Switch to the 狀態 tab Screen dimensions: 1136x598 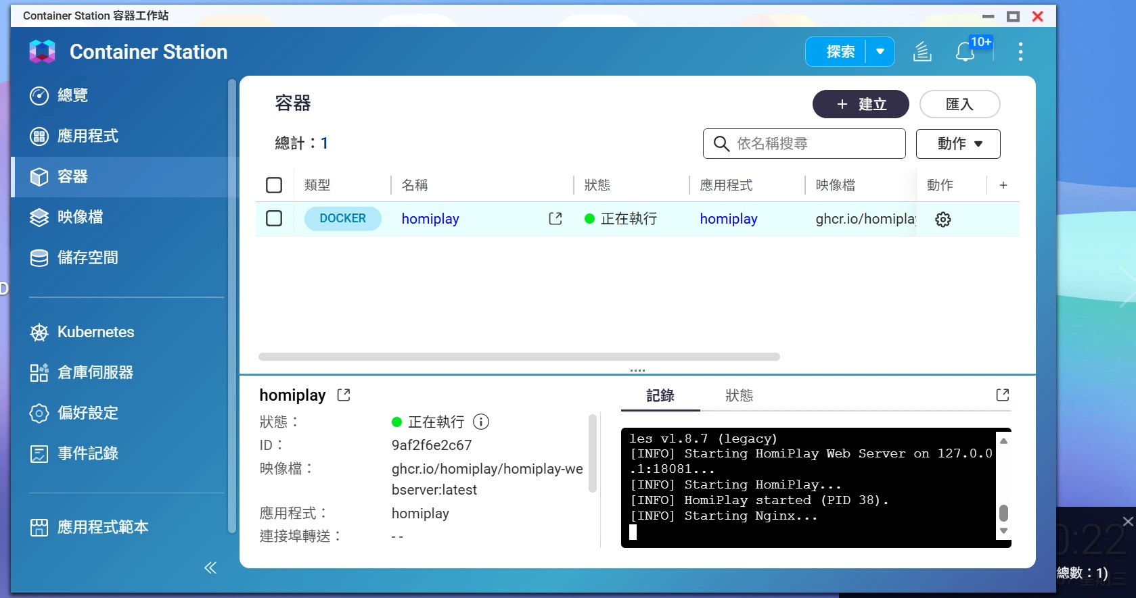pos(739,396)
